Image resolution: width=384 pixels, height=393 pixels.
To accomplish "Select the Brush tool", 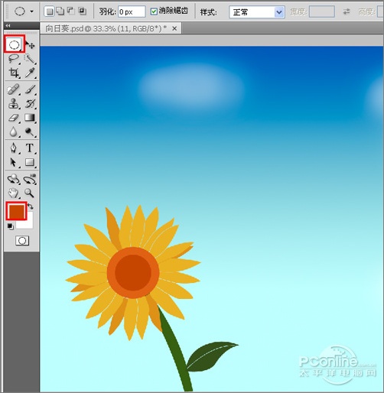I will click(30, 89).
